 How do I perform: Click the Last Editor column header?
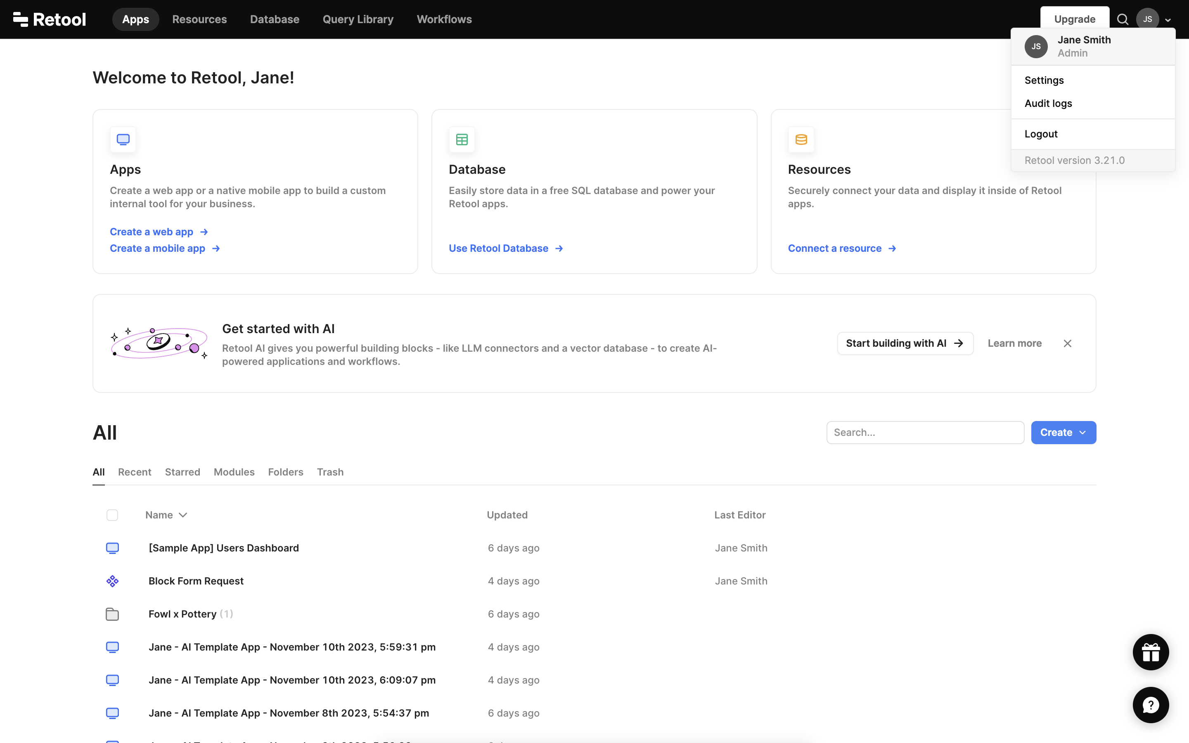(x=739, y=515)
